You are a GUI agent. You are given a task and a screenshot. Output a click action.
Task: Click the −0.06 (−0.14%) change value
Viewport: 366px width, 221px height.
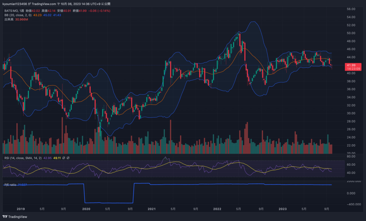pos(99,11)
